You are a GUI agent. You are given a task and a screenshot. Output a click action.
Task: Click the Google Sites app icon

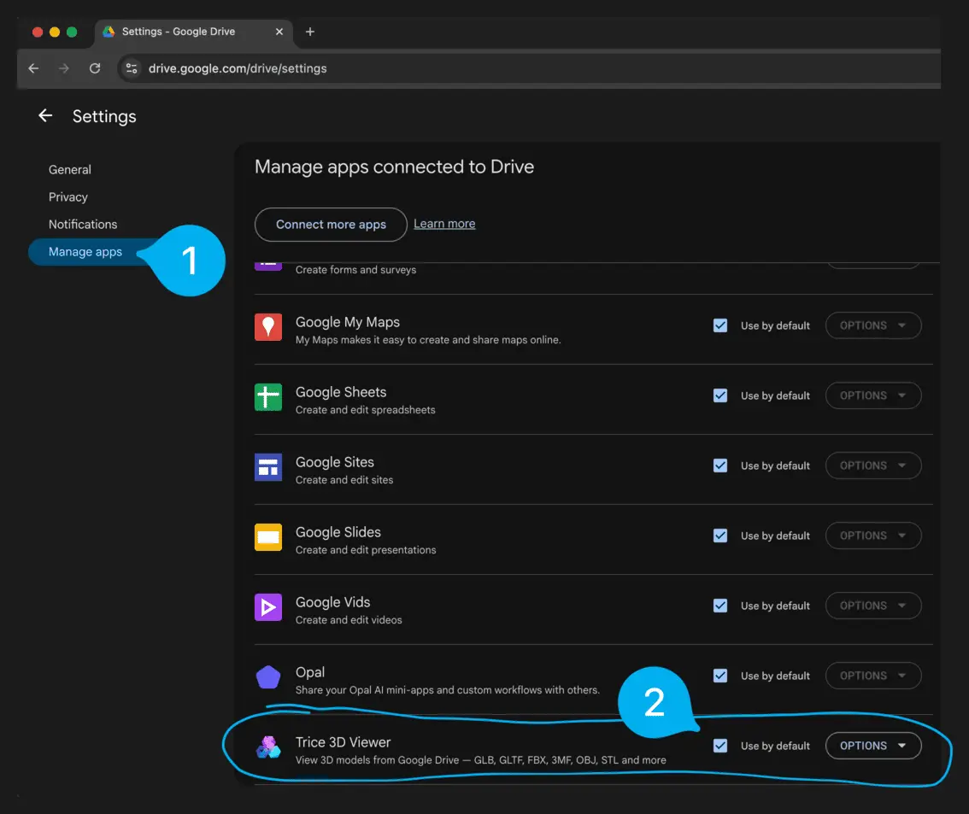click(x=268, y=467)
